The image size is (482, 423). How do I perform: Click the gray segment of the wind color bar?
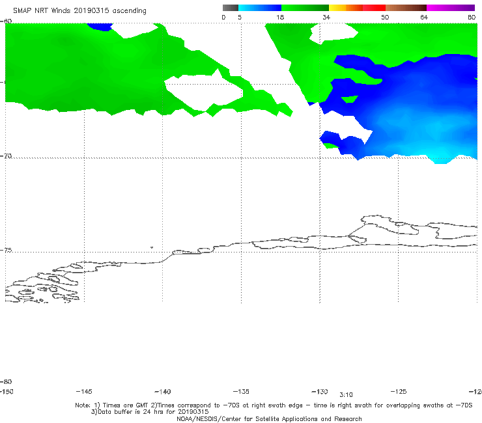[231, 8]
